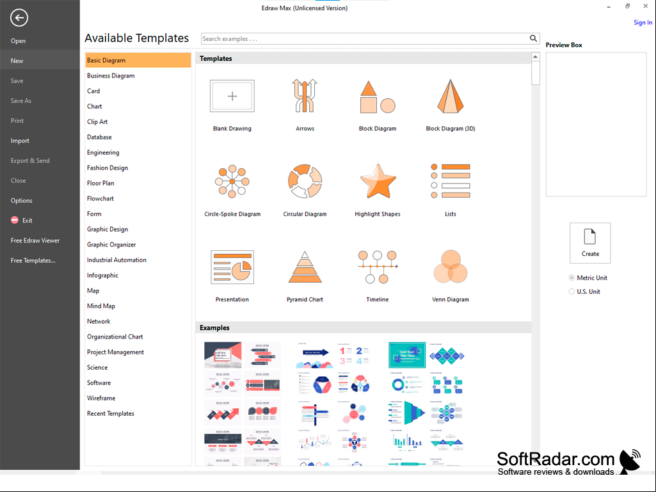
Task: Open Export & Send menu item
Action: click(x=30, y=161)
